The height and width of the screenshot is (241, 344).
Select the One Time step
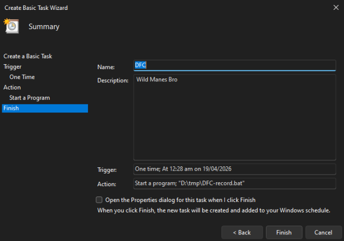[22, 77]
